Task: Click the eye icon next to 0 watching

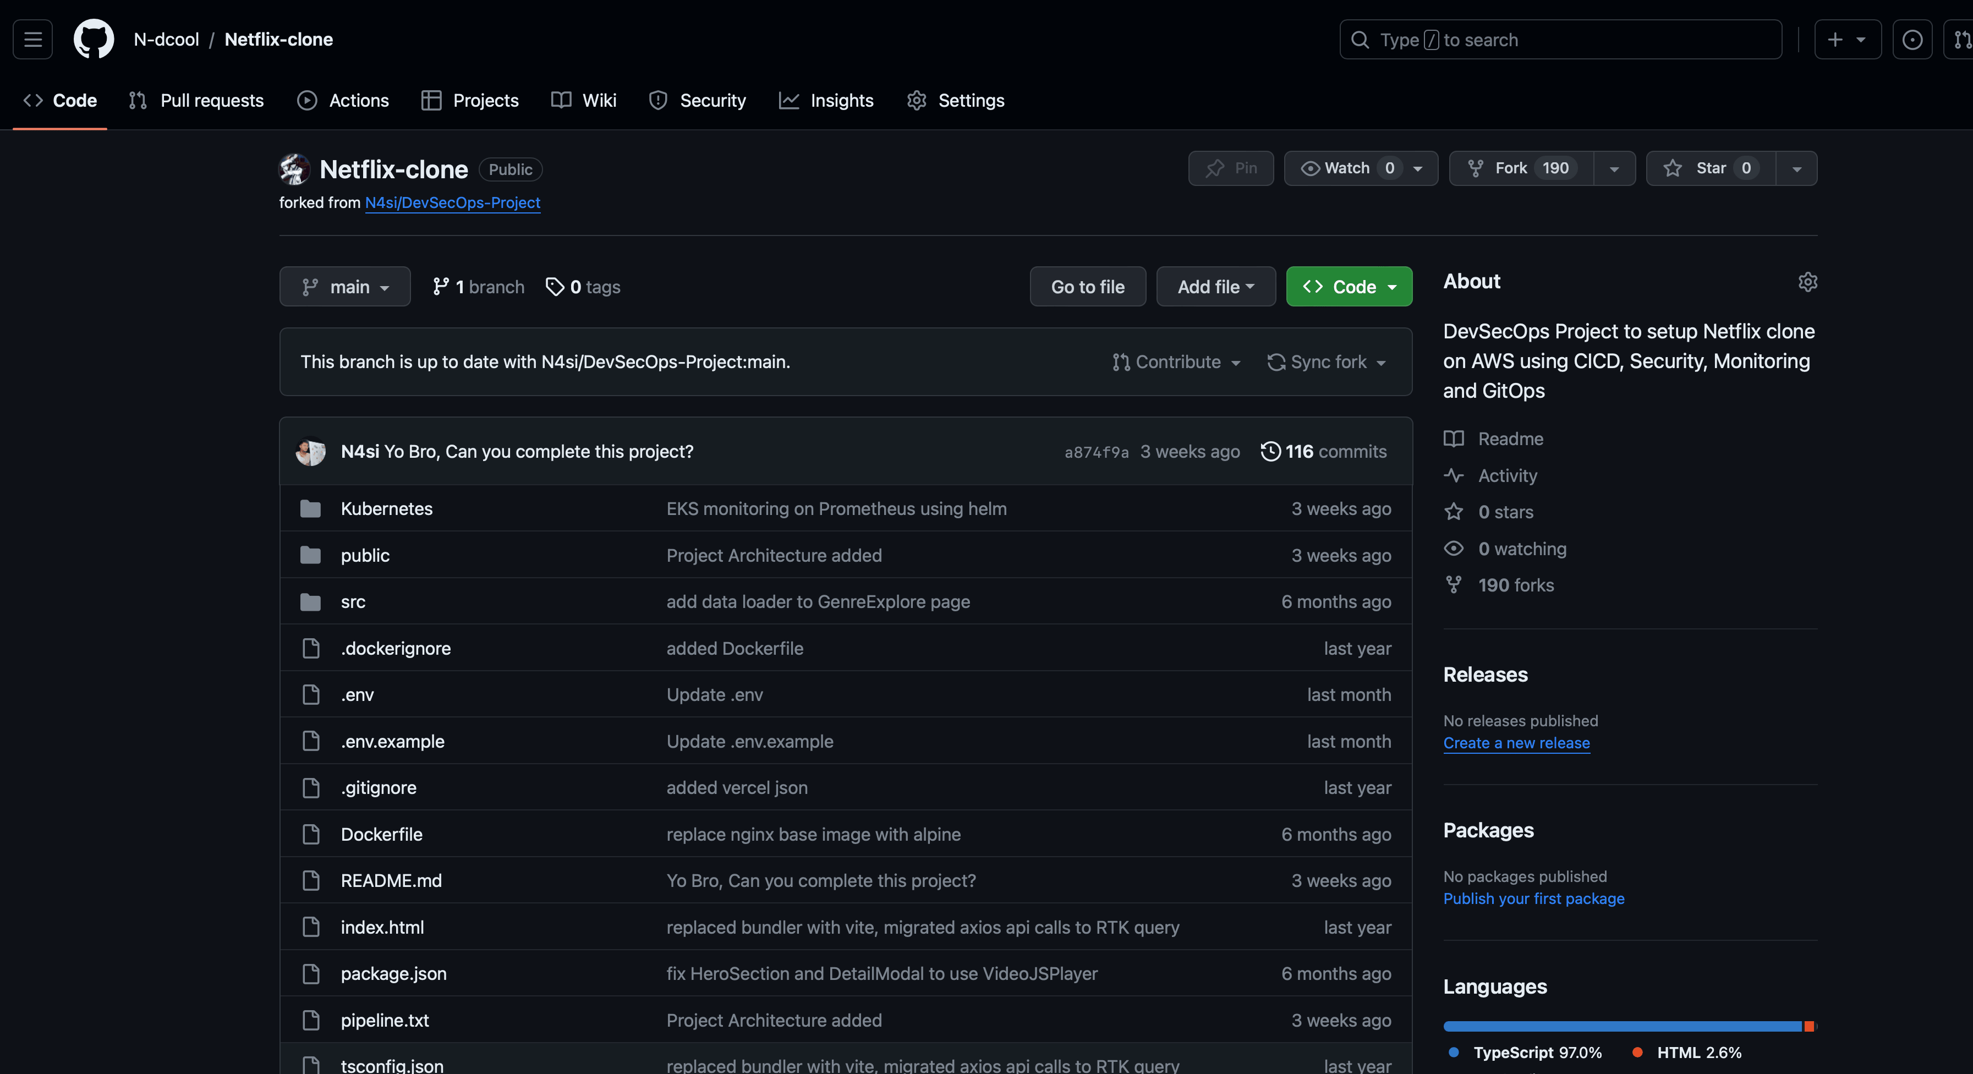Action: [x=1454, y=549]
